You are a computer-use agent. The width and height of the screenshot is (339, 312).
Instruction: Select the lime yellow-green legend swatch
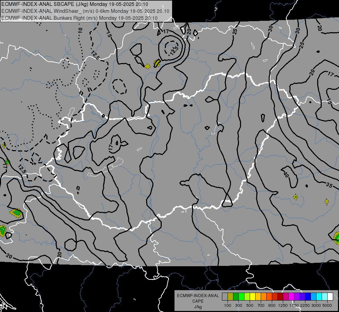pos(247,297)
